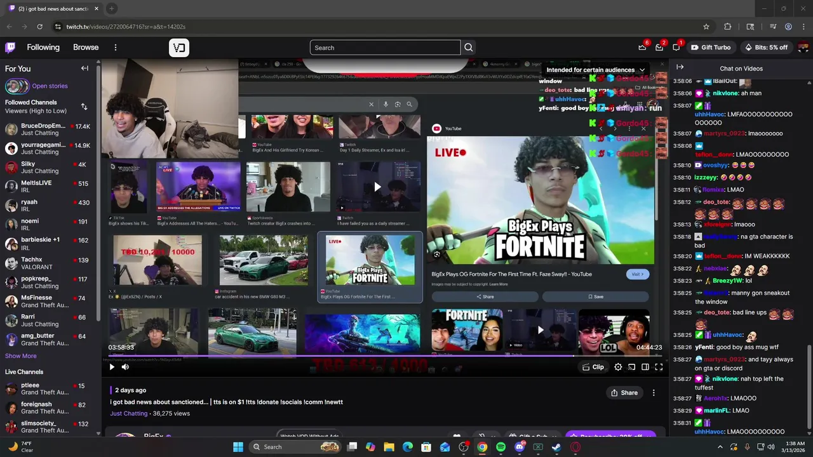Seek within the video progress bar
813x457 pixels.
385,356
